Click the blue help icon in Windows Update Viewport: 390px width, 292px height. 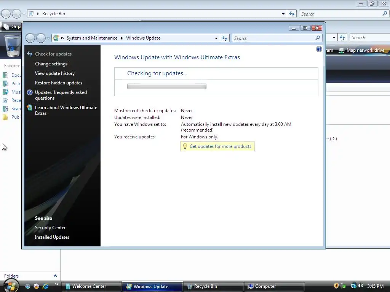pyautogui.click(x=319, y=49)
